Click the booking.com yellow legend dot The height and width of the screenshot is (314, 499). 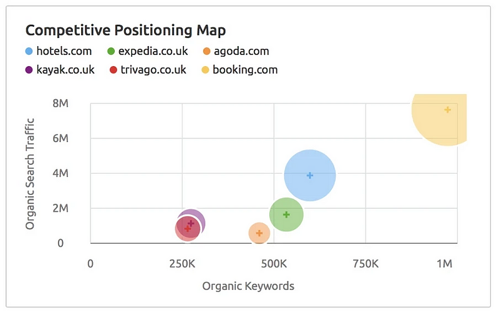(205, 69)
